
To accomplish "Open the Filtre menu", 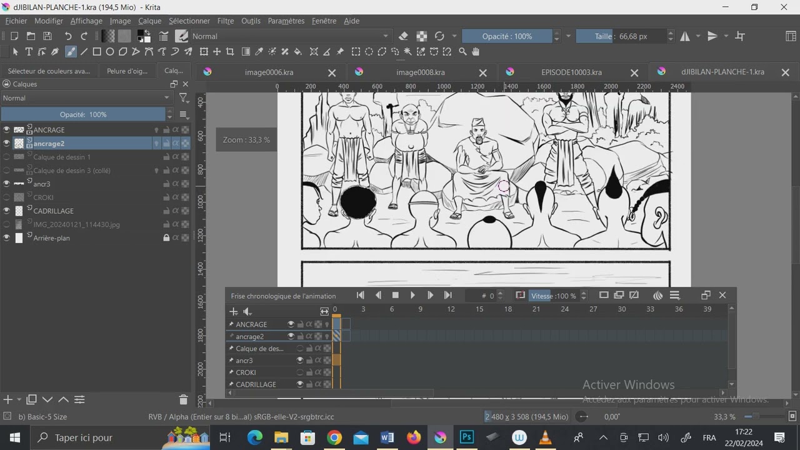I will pos(226,21).
